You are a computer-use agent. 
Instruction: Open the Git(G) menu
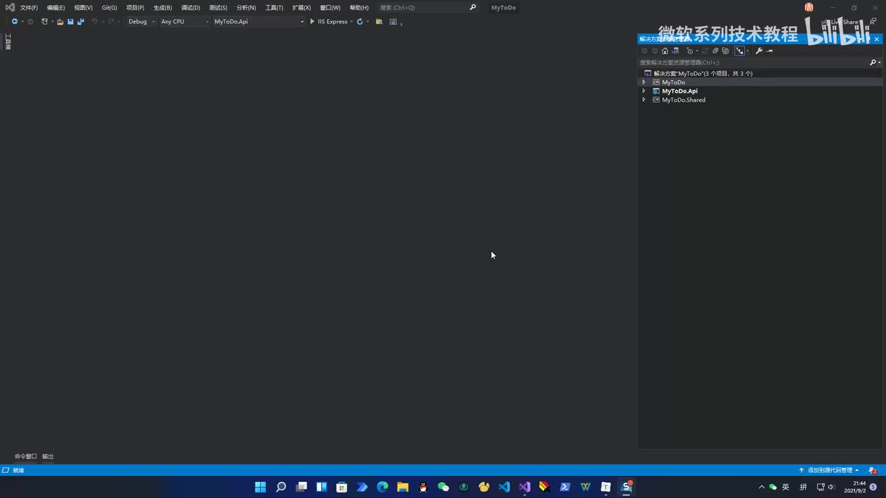[x=109, y=8]
